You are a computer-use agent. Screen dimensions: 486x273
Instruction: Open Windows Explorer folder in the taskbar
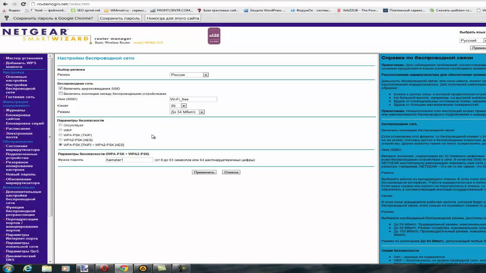[x=47, y=268]
